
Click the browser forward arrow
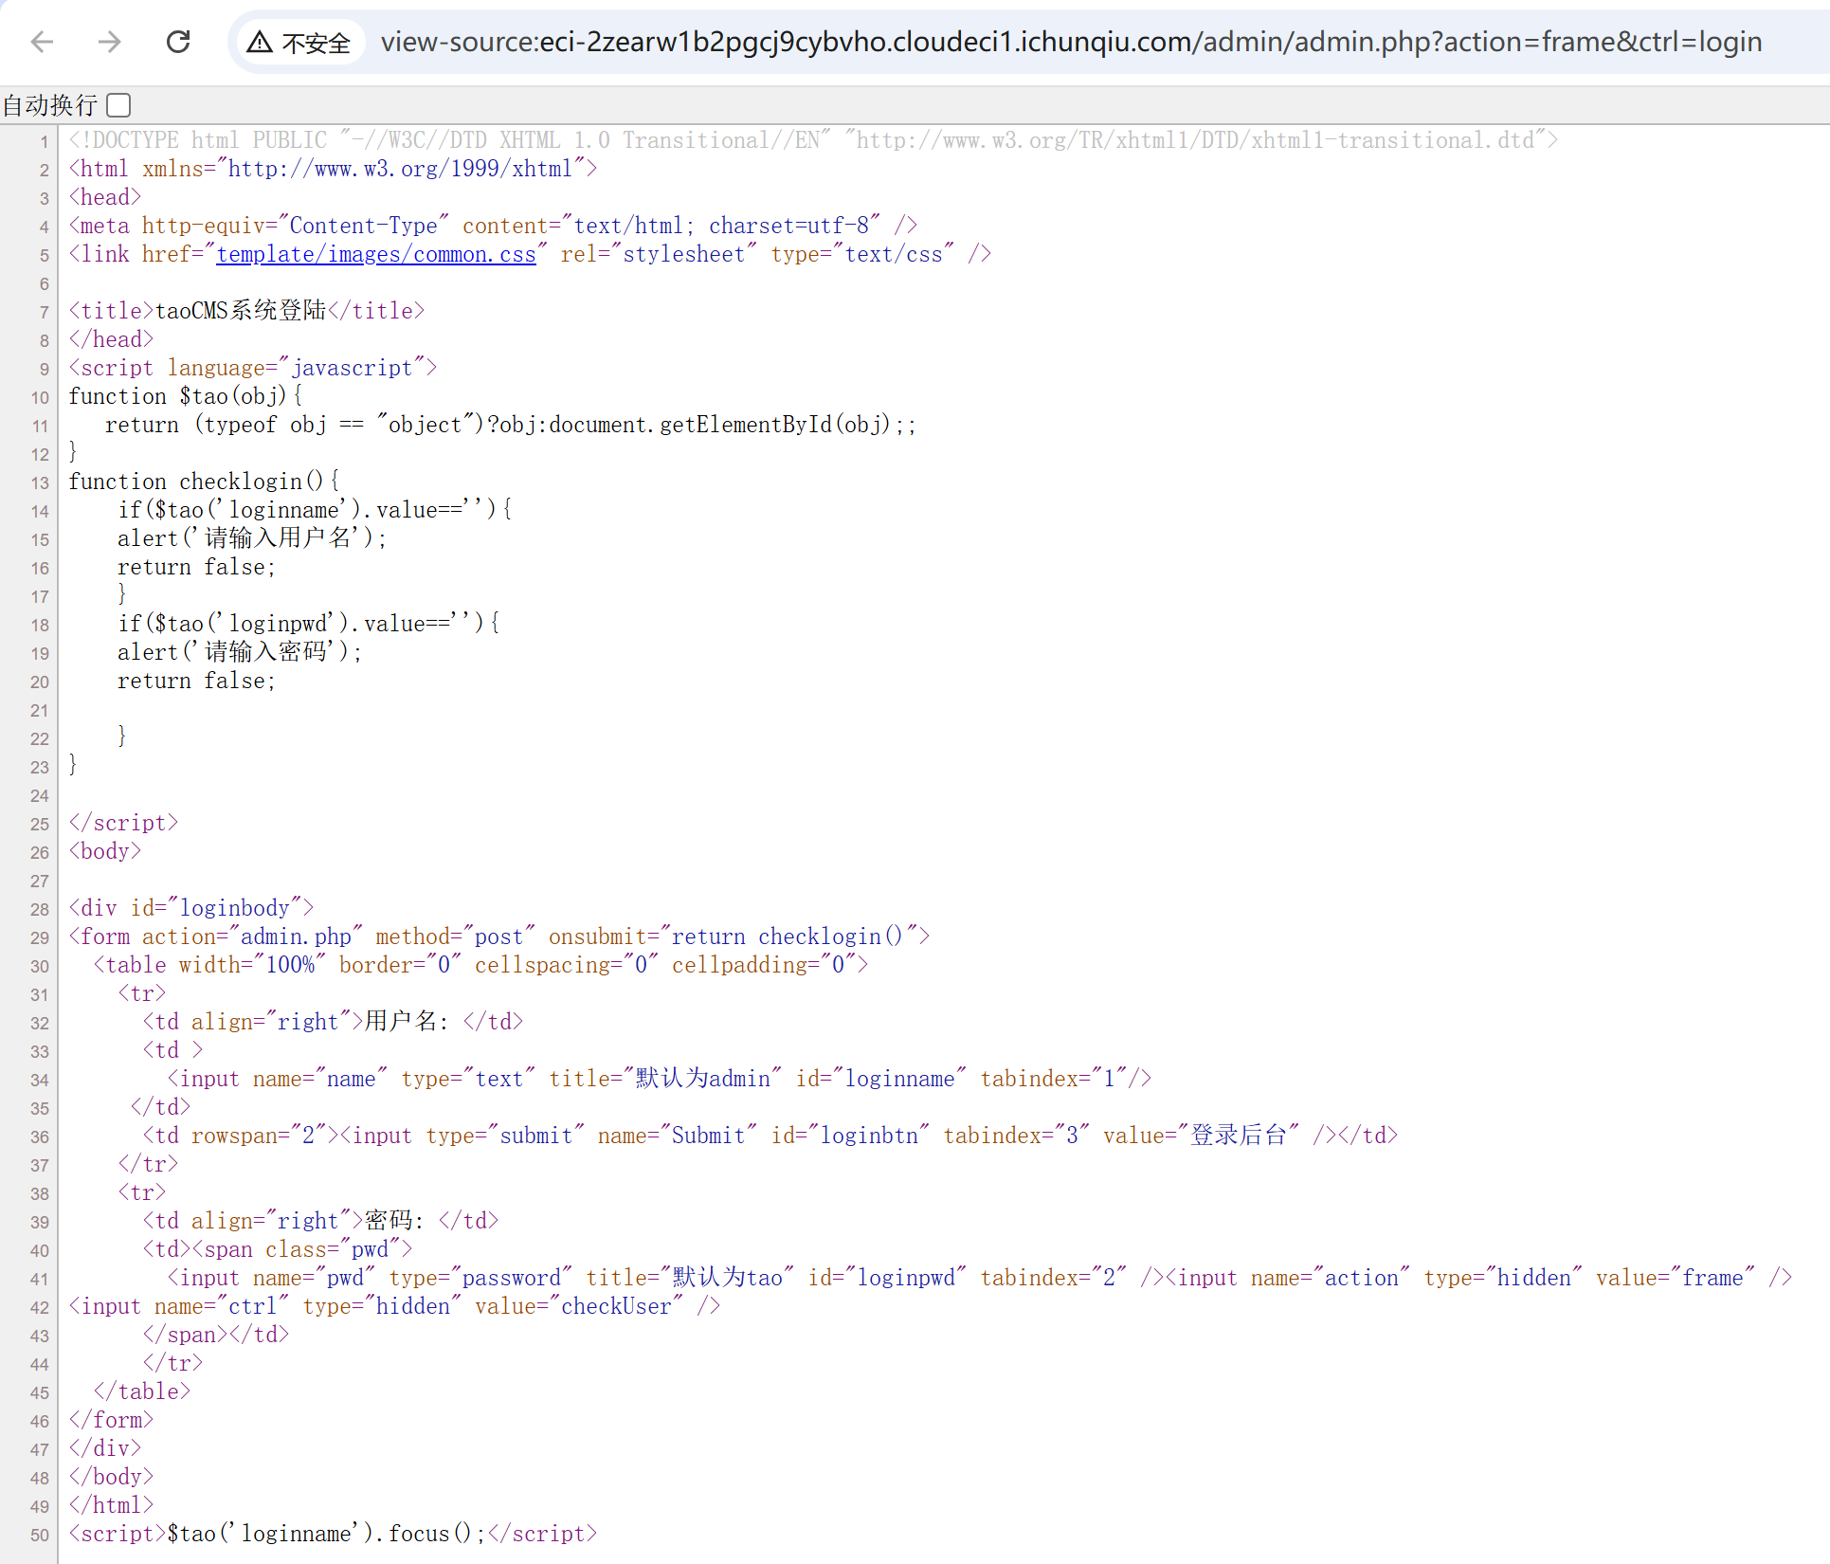tap(110, 42)
